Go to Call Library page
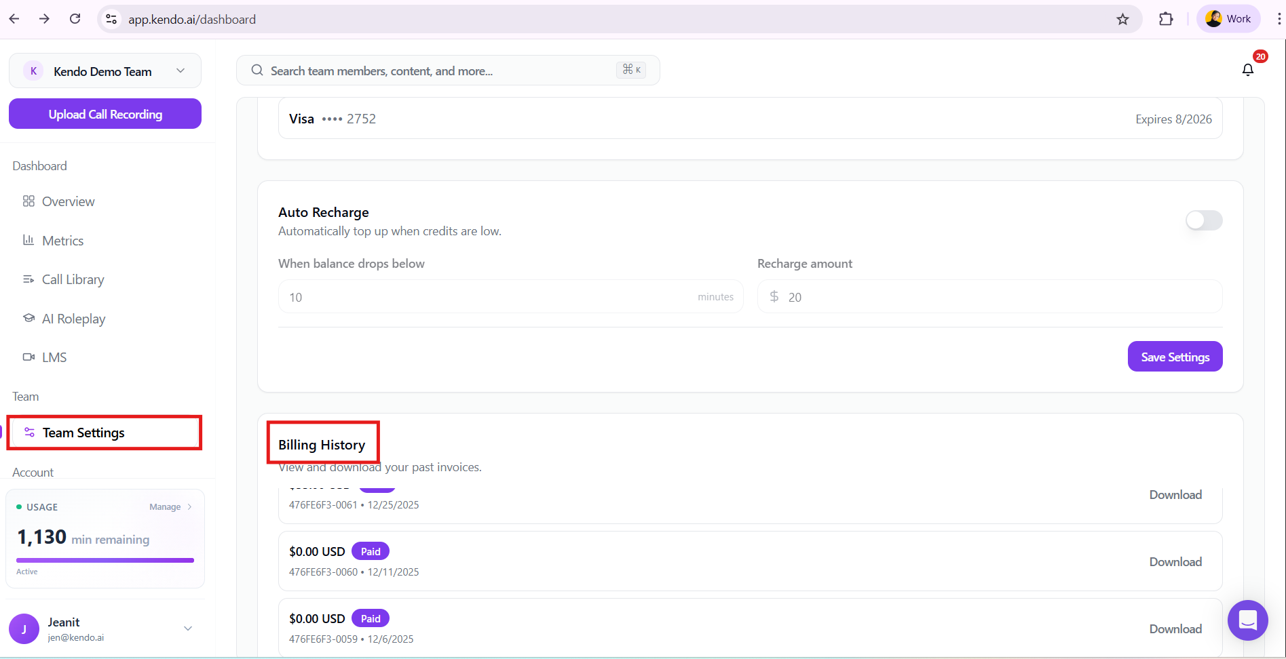Image resolution: width=1286 pixels, height=659 pixels. [x=73, y=279]
